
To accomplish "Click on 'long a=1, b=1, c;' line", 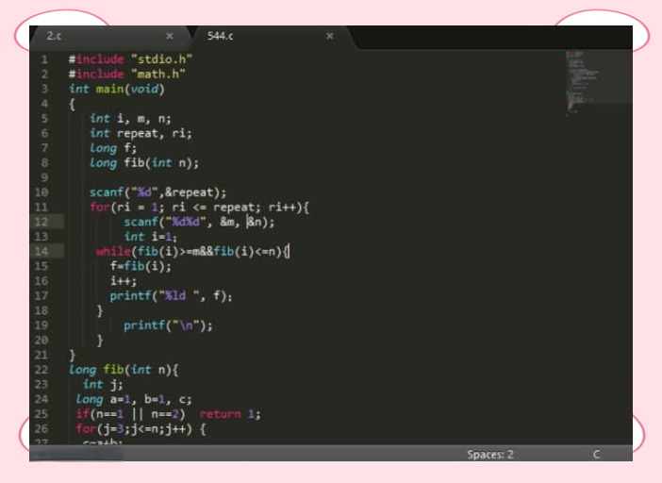I will [134, 399].
